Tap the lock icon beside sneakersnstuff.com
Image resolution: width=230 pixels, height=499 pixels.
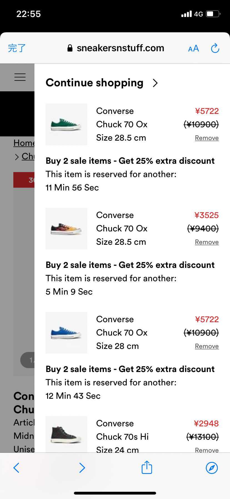[70, 48]
